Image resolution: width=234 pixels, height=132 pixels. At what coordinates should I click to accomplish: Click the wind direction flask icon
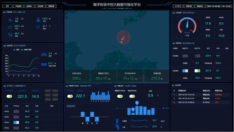(x=38, y=20)
